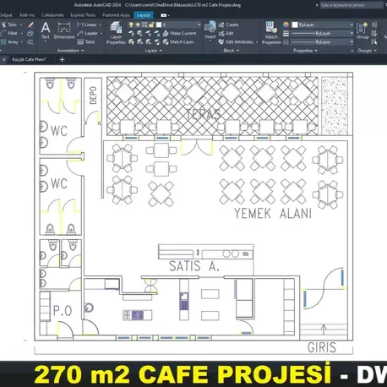Expand the Groups panel
The image size is (387, 387).
point(367,51)
